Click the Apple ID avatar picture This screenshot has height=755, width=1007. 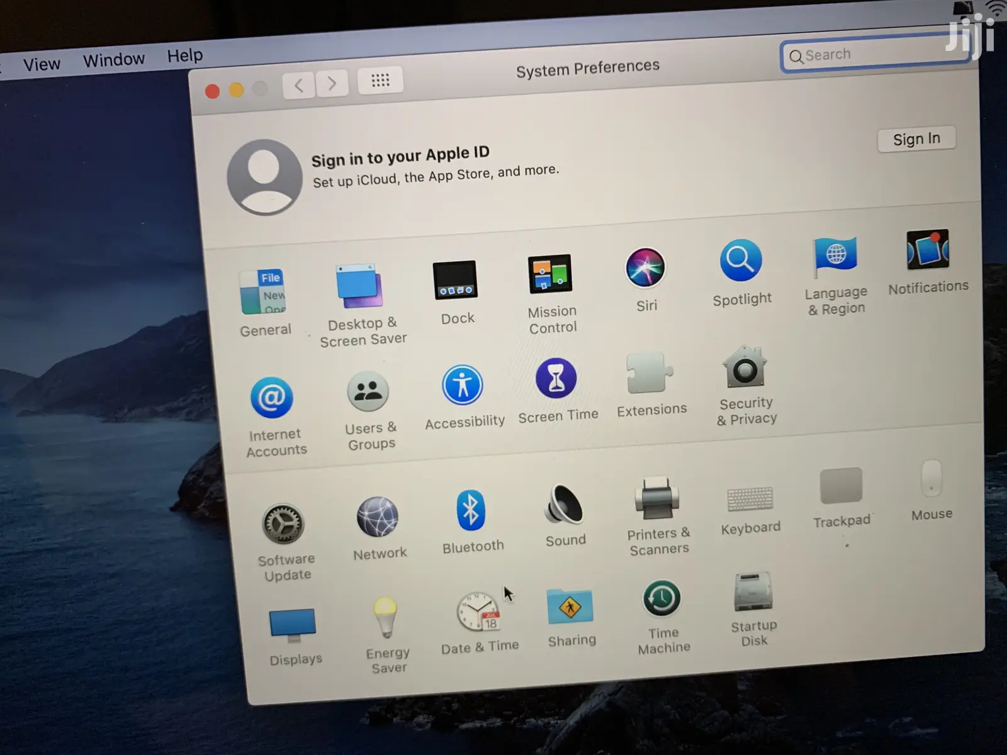[x=264, y=177]
